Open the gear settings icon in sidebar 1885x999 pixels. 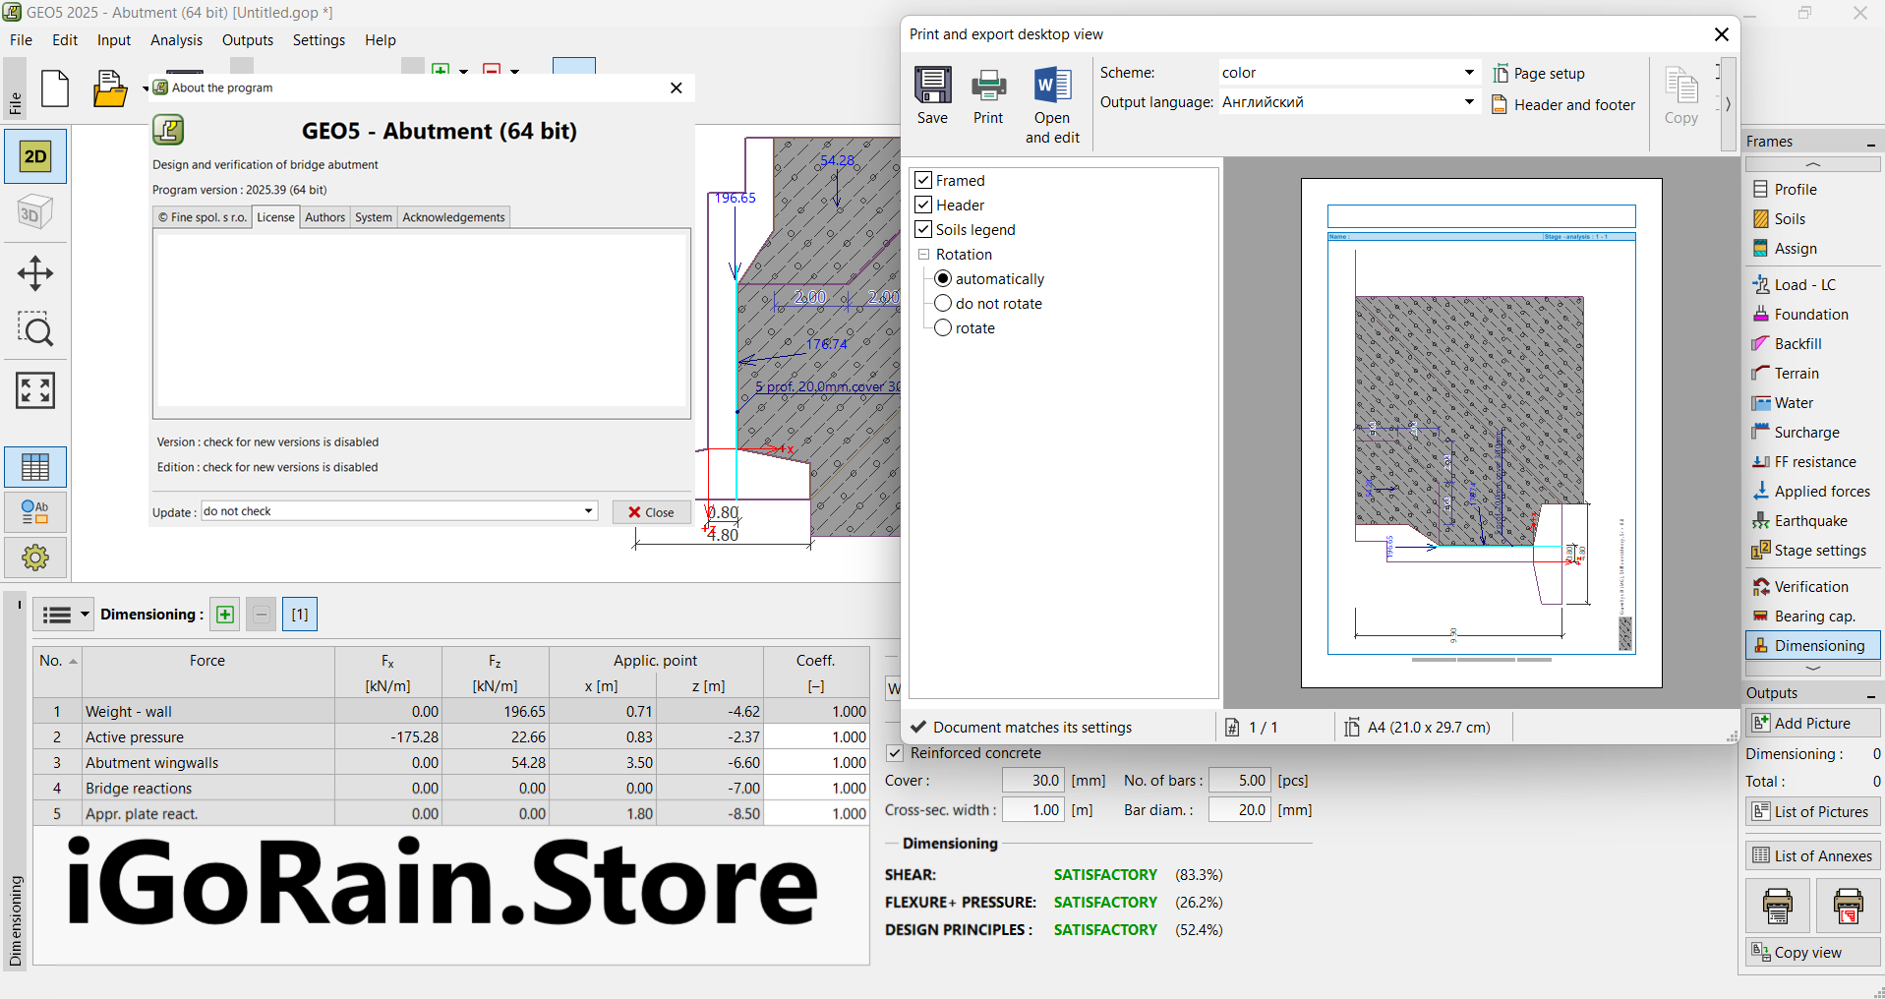35,558
